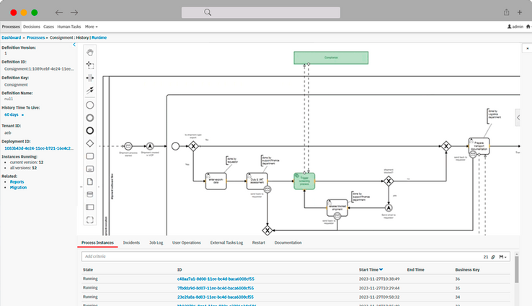
Task: Open process instance c48aa7a1 ID link
Action: tap(210, 278)
